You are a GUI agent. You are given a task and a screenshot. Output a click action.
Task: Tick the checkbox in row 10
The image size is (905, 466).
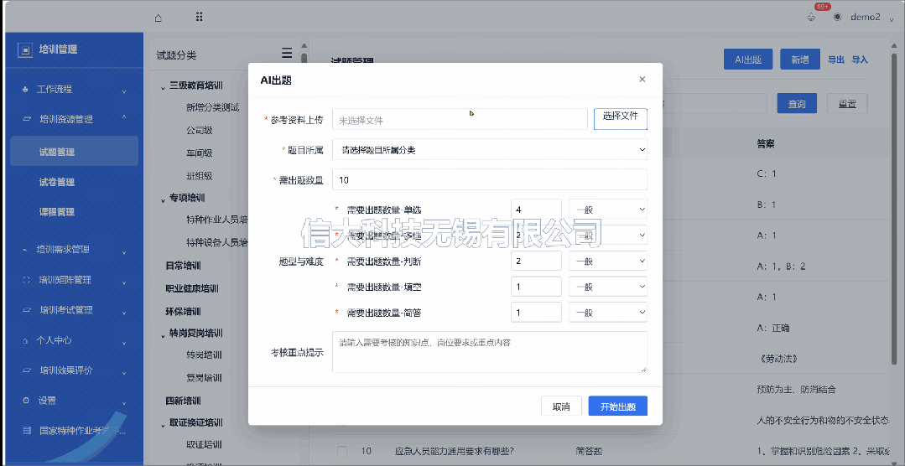click(342, 450)
